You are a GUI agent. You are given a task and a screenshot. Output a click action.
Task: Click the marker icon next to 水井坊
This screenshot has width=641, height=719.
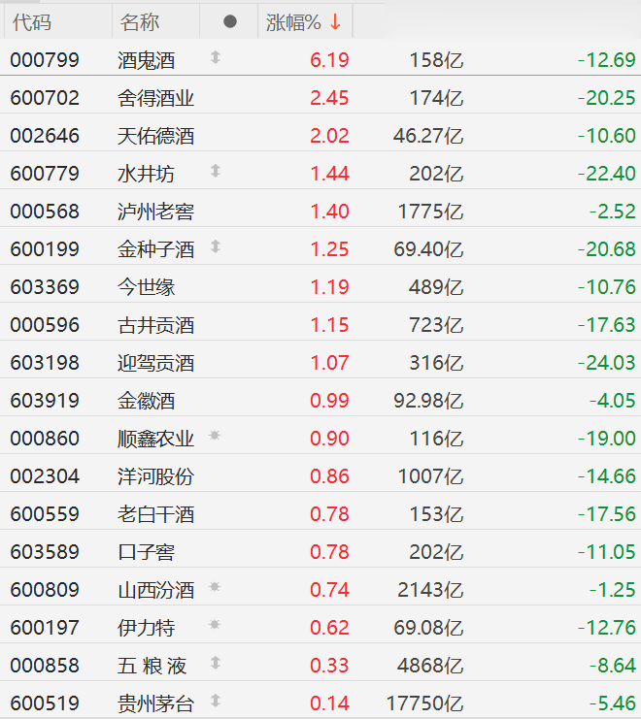[x=216, y=171]
